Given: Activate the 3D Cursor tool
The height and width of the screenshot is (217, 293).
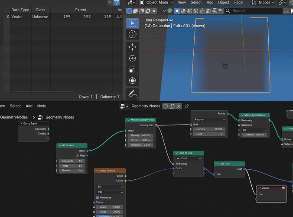Looking at the screenshot, I should 132,34.
